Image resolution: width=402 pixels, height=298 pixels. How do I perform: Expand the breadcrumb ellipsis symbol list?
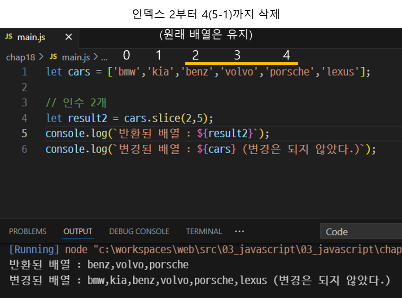[x=104, y=58]
